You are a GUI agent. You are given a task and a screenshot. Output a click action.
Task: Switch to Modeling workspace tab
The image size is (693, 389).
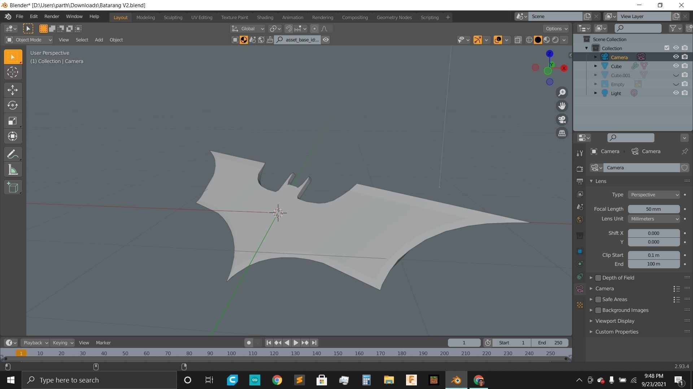(x=145, y=17)
